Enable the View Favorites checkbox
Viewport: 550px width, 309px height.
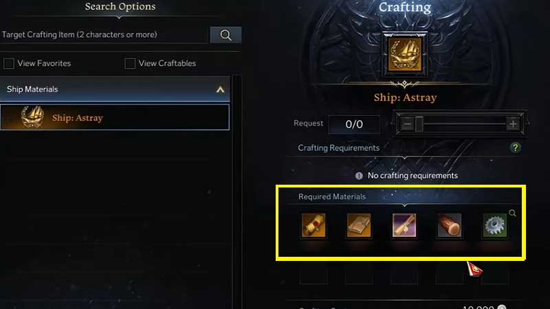click(x=9, y=63)
